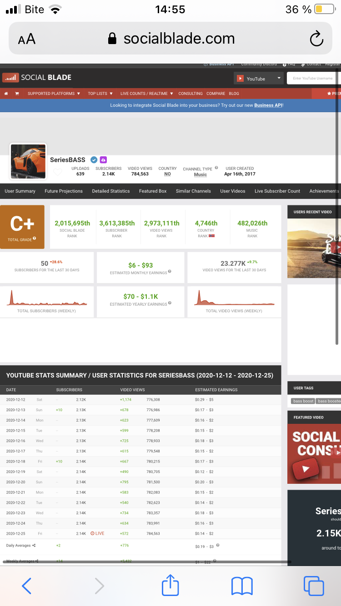Switch to the Featured Box tab

pyautogui.click(x=153, y=191)
